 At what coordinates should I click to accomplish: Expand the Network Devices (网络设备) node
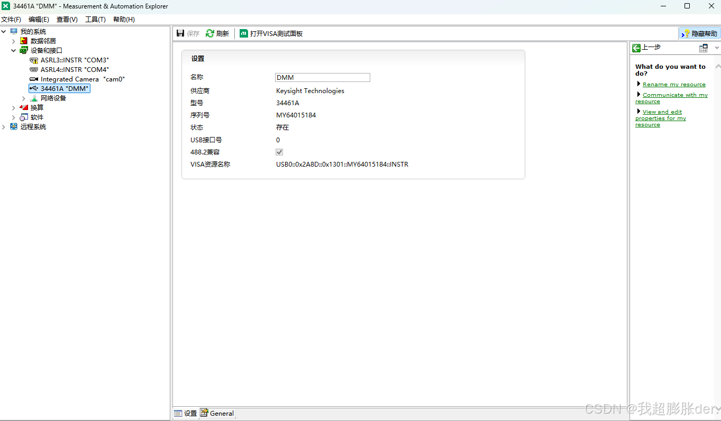pos(24,98)
